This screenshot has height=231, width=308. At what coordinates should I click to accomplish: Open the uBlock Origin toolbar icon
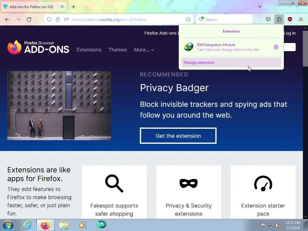click(290, 19)
